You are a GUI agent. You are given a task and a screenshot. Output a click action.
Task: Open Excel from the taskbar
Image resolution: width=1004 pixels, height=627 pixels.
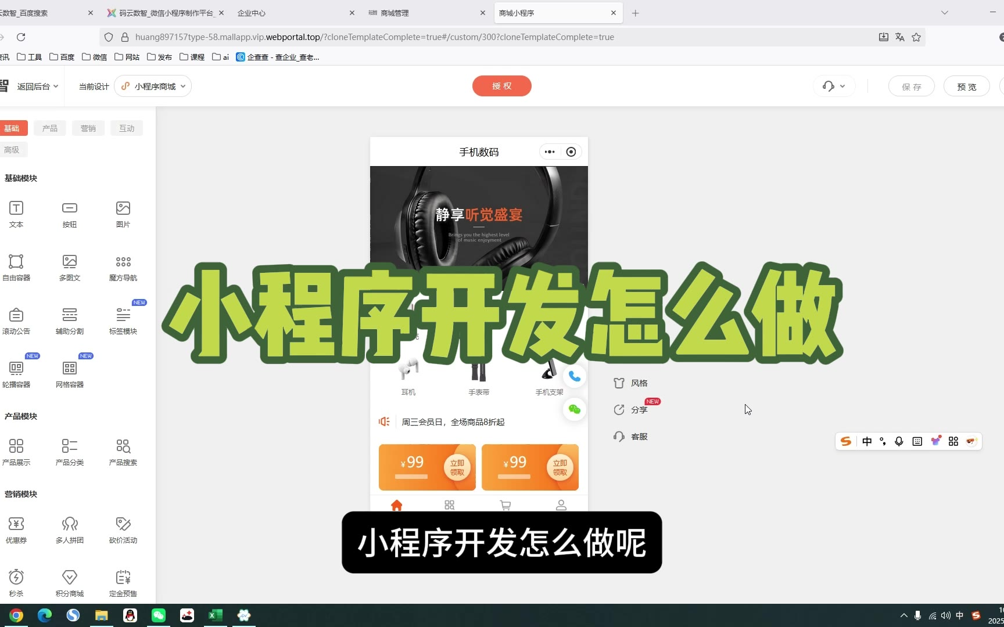click(x=216, y=615)
